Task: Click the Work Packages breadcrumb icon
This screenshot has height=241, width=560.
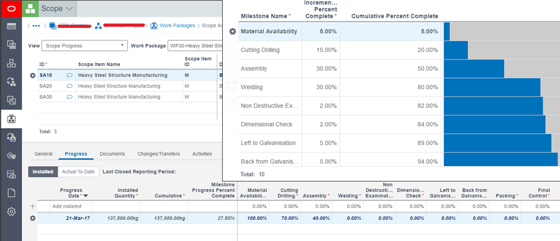Action: pyautogui.click(x=154, y=25)
